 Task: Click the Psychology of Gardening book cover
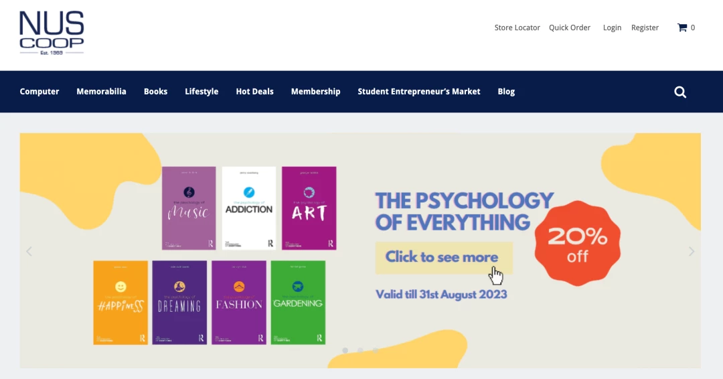298,303
